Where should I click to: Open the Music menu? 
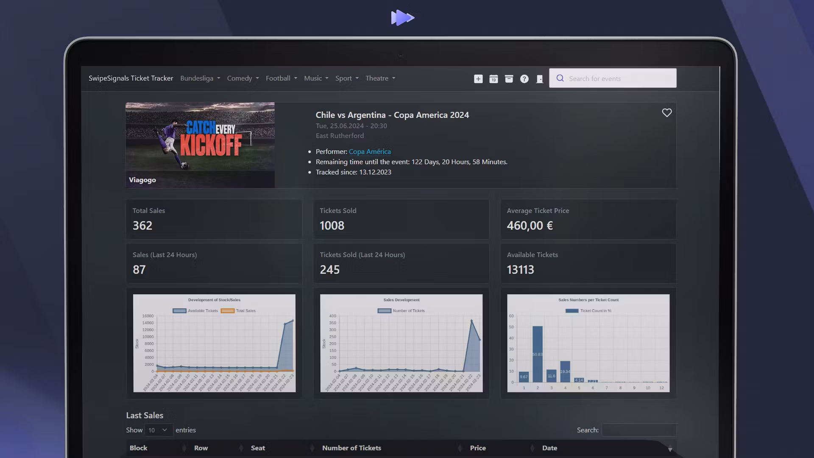point(316,78)
